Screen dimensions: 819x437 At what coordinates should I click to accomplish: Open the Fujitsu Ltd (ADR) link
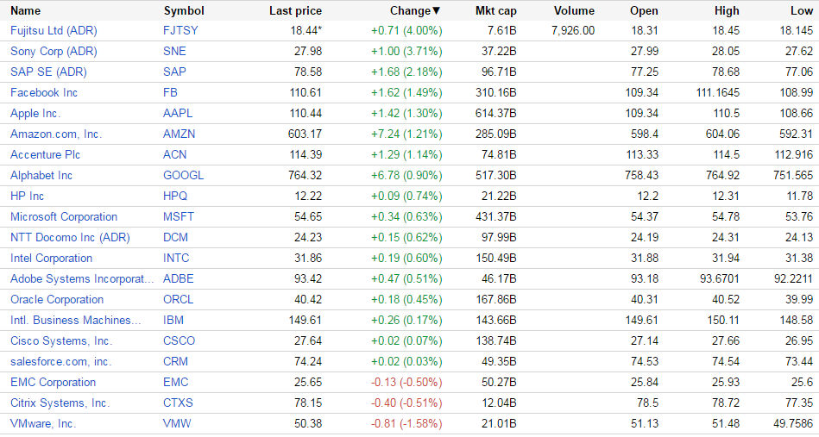coord(54,30)
